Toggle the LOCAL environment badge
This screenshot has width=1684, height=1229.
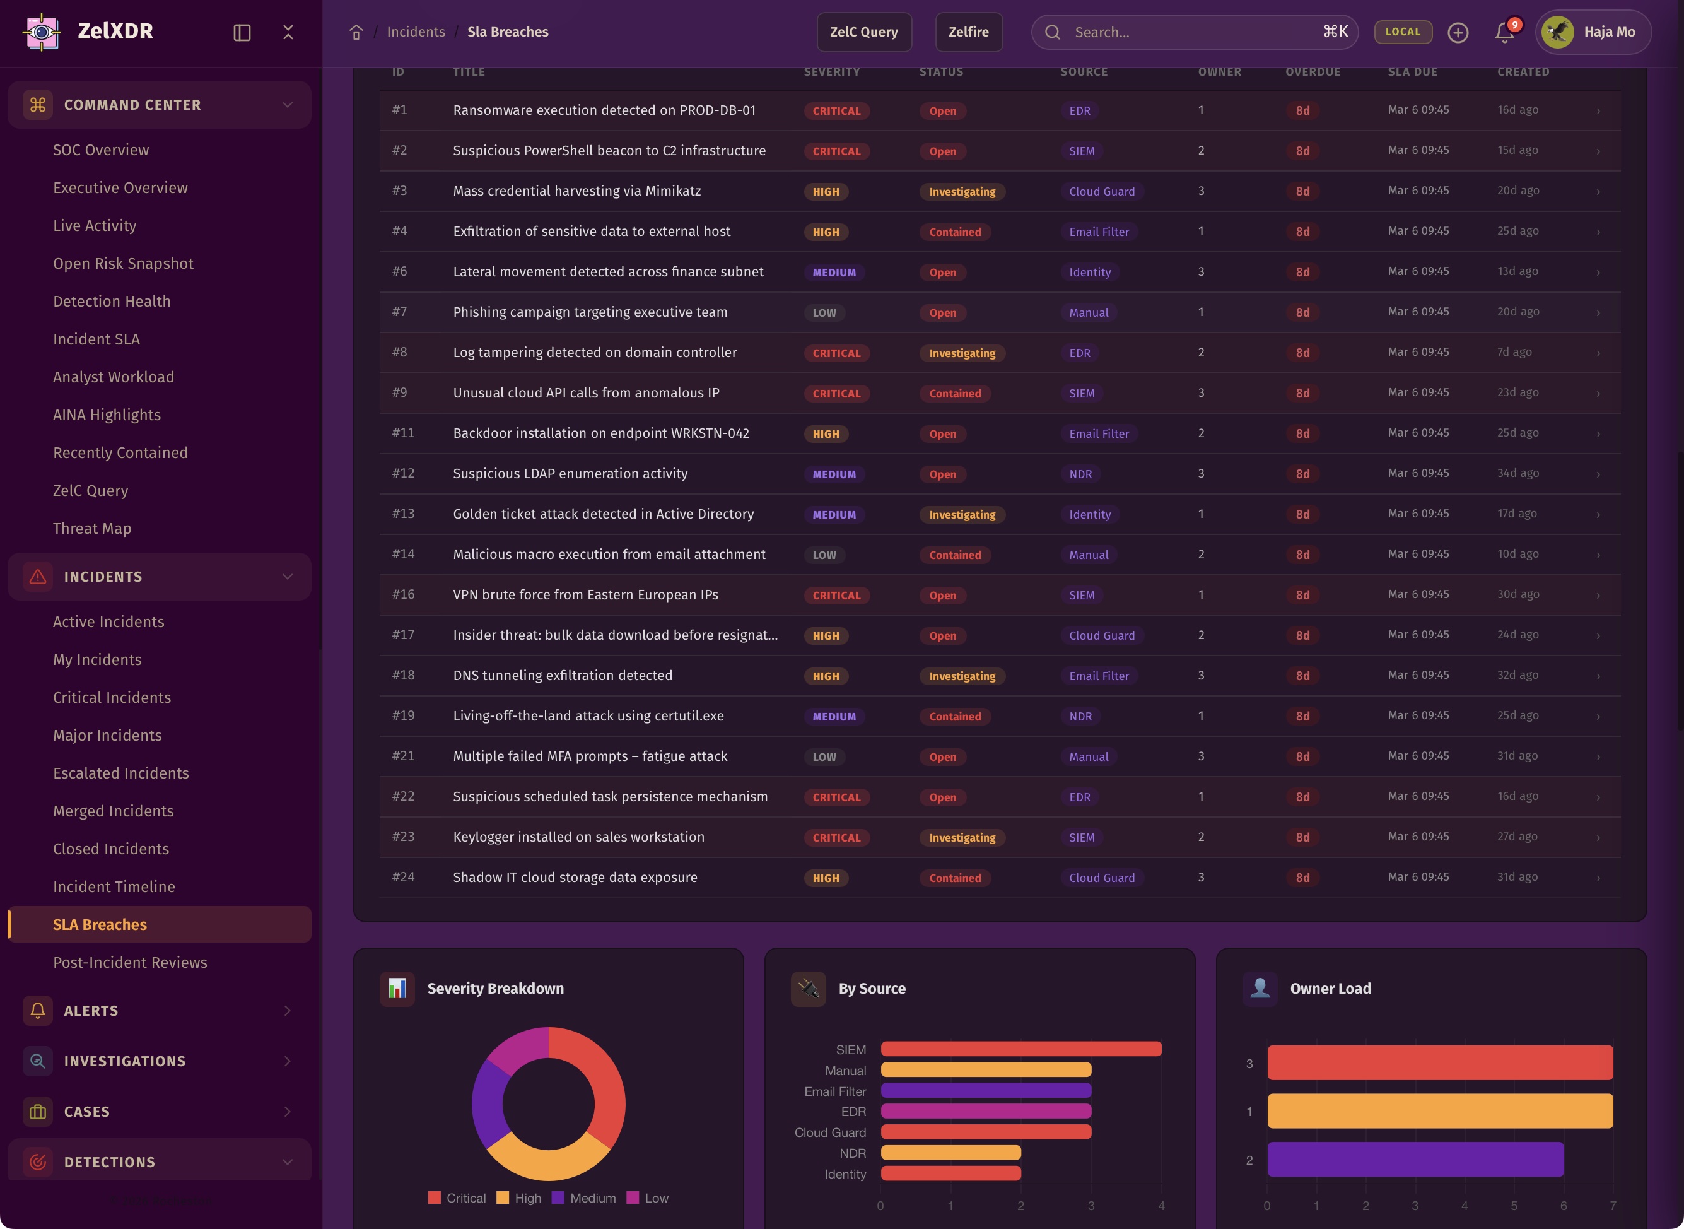coord(1403,32)
